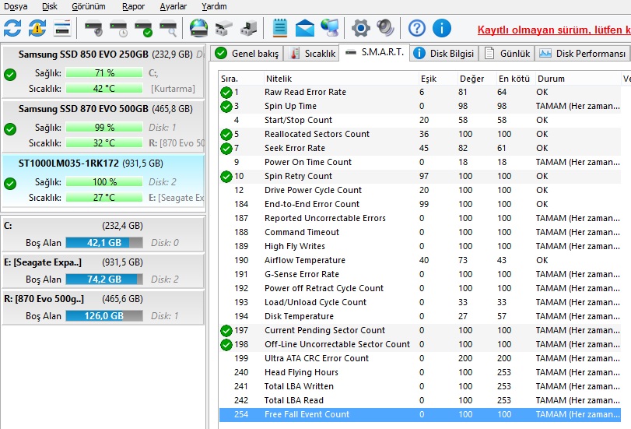This screenshot has width=631, height=429.
Task: Click the globe with disk icon
Action: pos(199,29)
